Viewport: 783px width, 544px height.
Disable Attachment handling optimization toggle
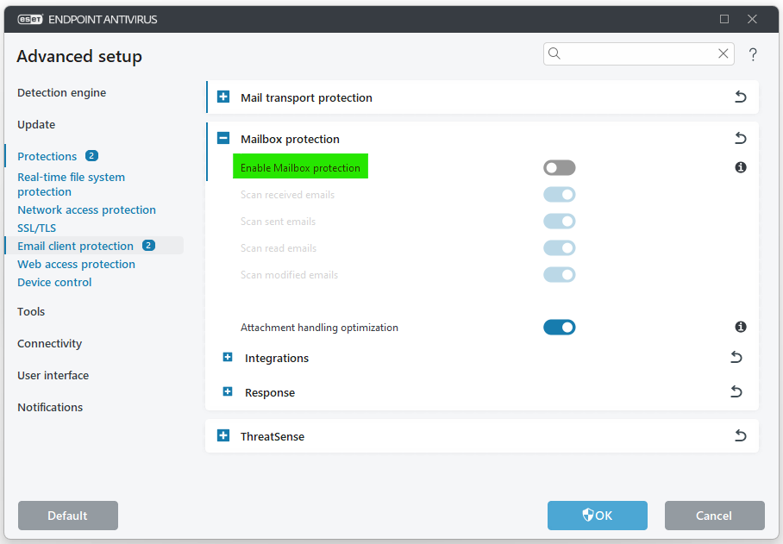point(560,328)
